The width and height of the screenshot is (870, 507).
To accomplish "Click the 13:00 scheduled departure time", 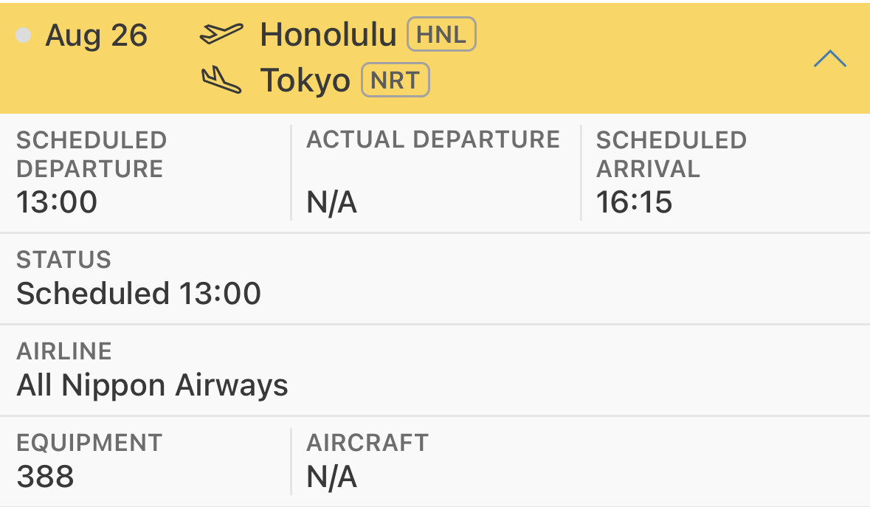I will click(x=57, y=201).
